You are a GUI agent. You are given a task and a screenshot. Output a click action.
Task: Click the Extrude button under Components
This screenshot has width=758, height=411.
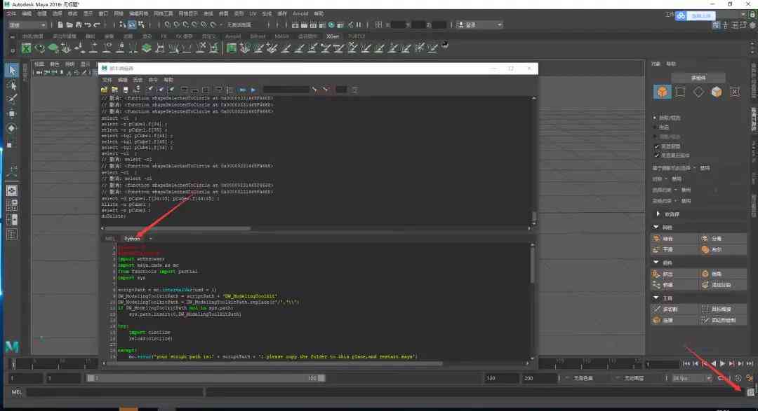[674, 274]
